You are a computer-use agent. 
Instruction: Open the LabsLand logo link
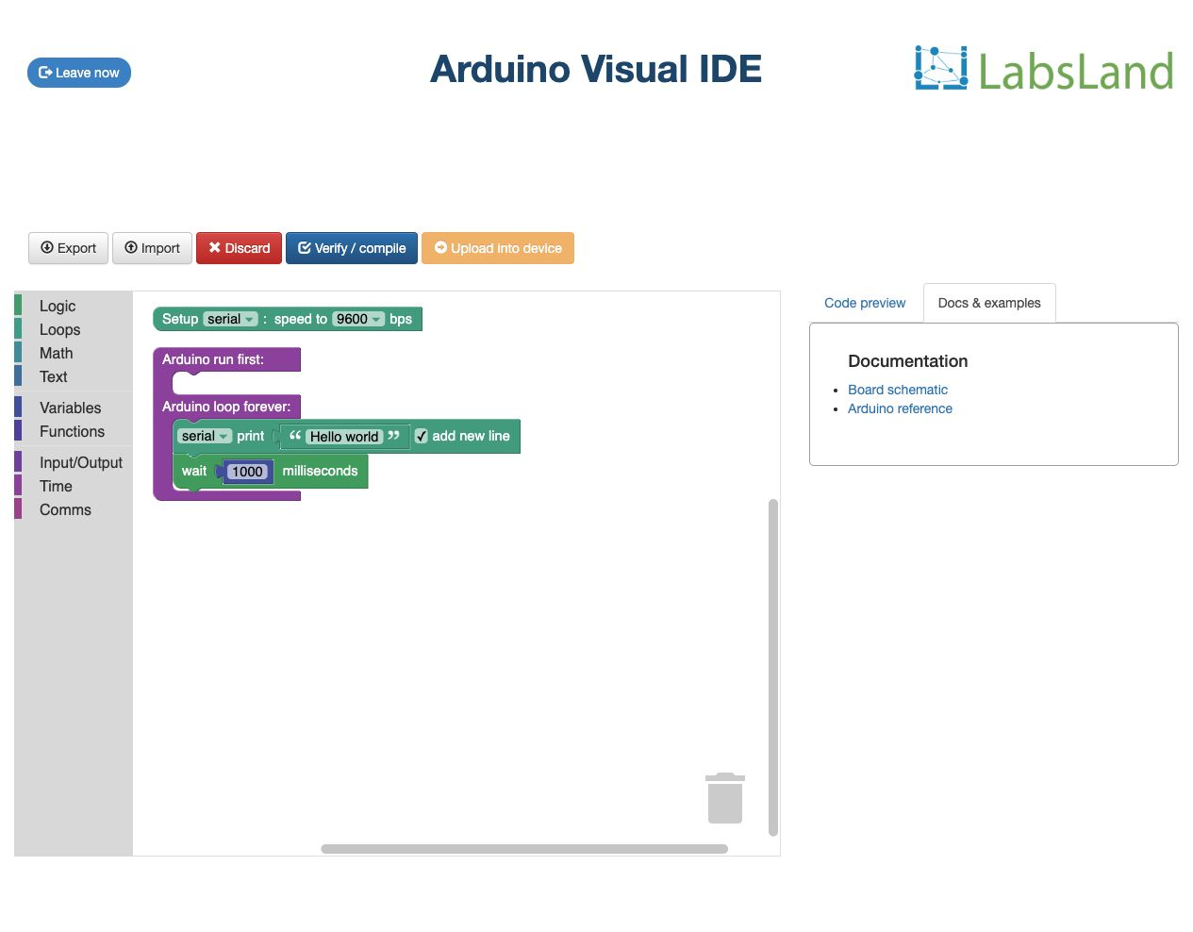(1044, 69)
